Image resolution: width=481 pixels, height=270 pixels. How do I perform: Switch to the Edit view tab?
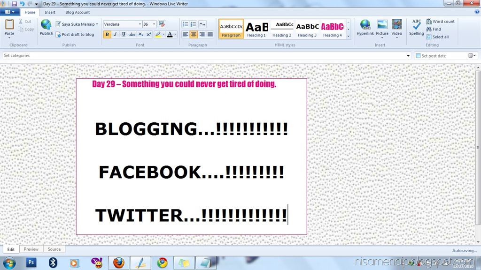click(11, 249)
